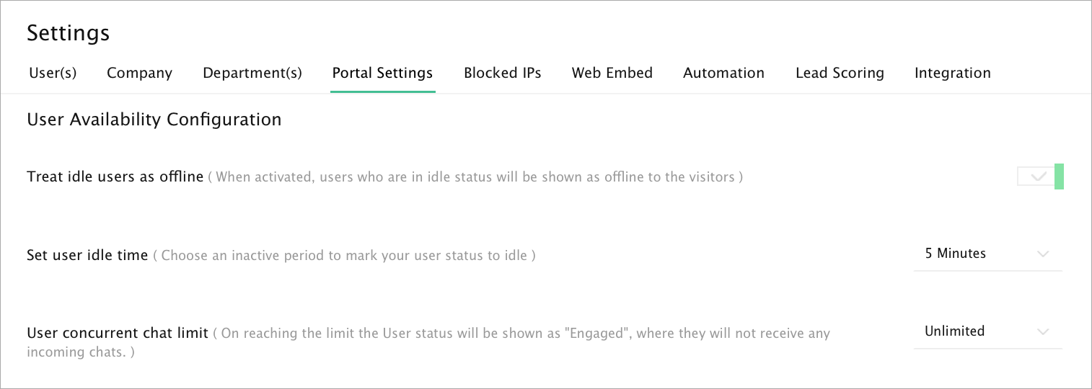Click checkmark icon on idle users toggle
Viewport: 1092px width, 389px height.
(x=1039, y=177)
